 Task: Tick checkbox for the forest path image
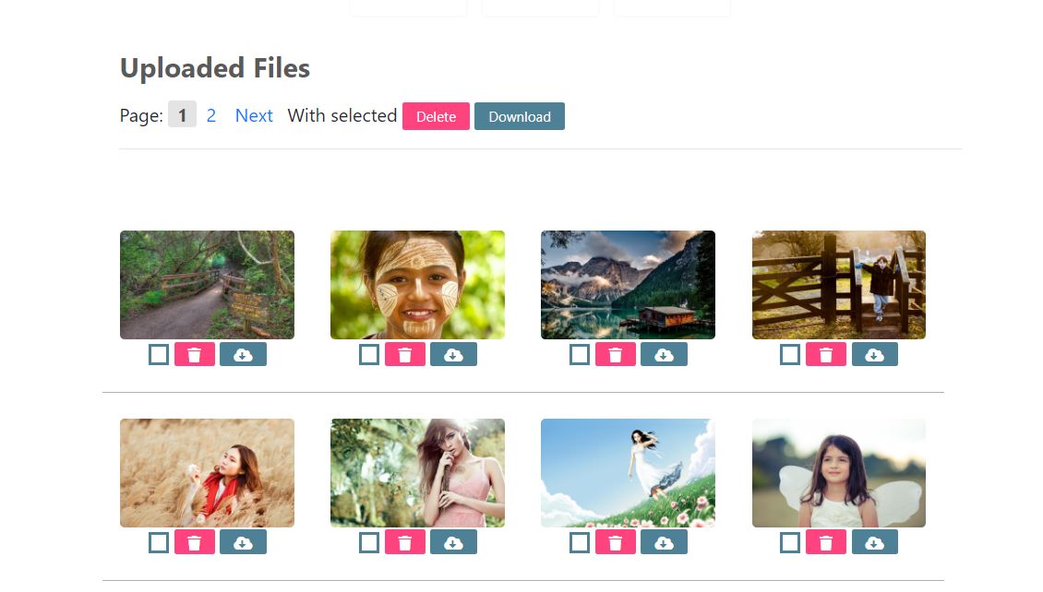point(159,355)
